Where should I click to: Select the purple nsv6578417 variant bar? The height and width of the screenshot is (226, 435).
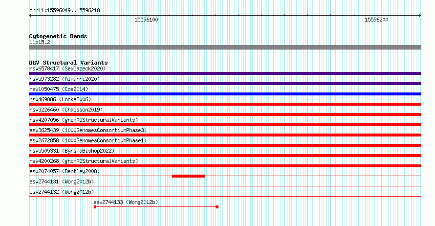[x=225, y=73]
